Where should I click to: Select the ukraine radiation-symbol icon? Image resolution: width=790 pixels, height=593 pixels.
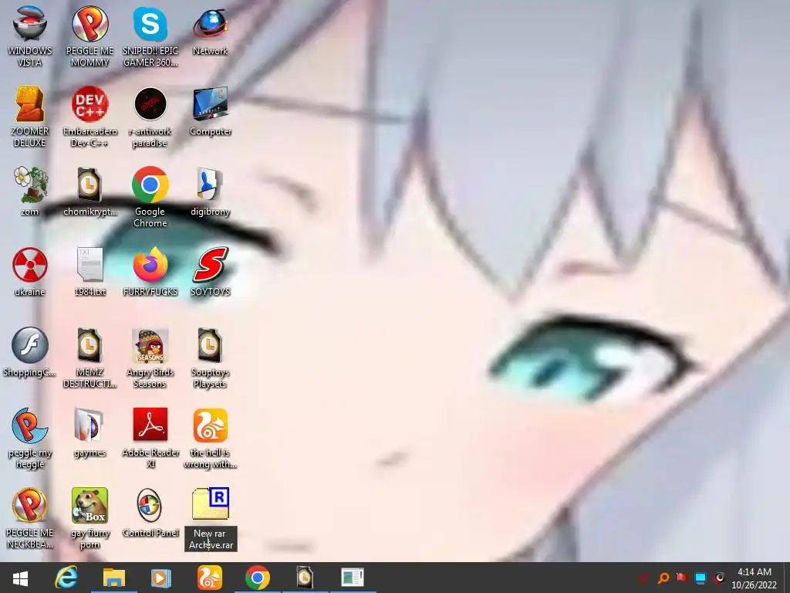click(x=30, y=271)
